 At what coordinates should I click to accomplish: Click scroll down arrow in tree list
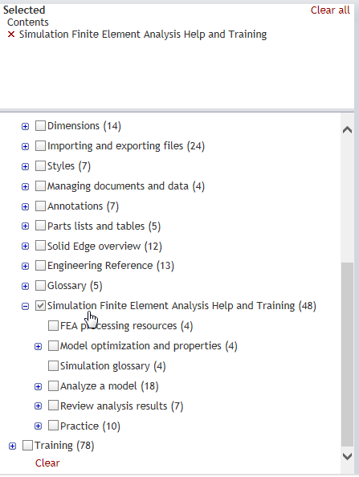click(347, 456)
